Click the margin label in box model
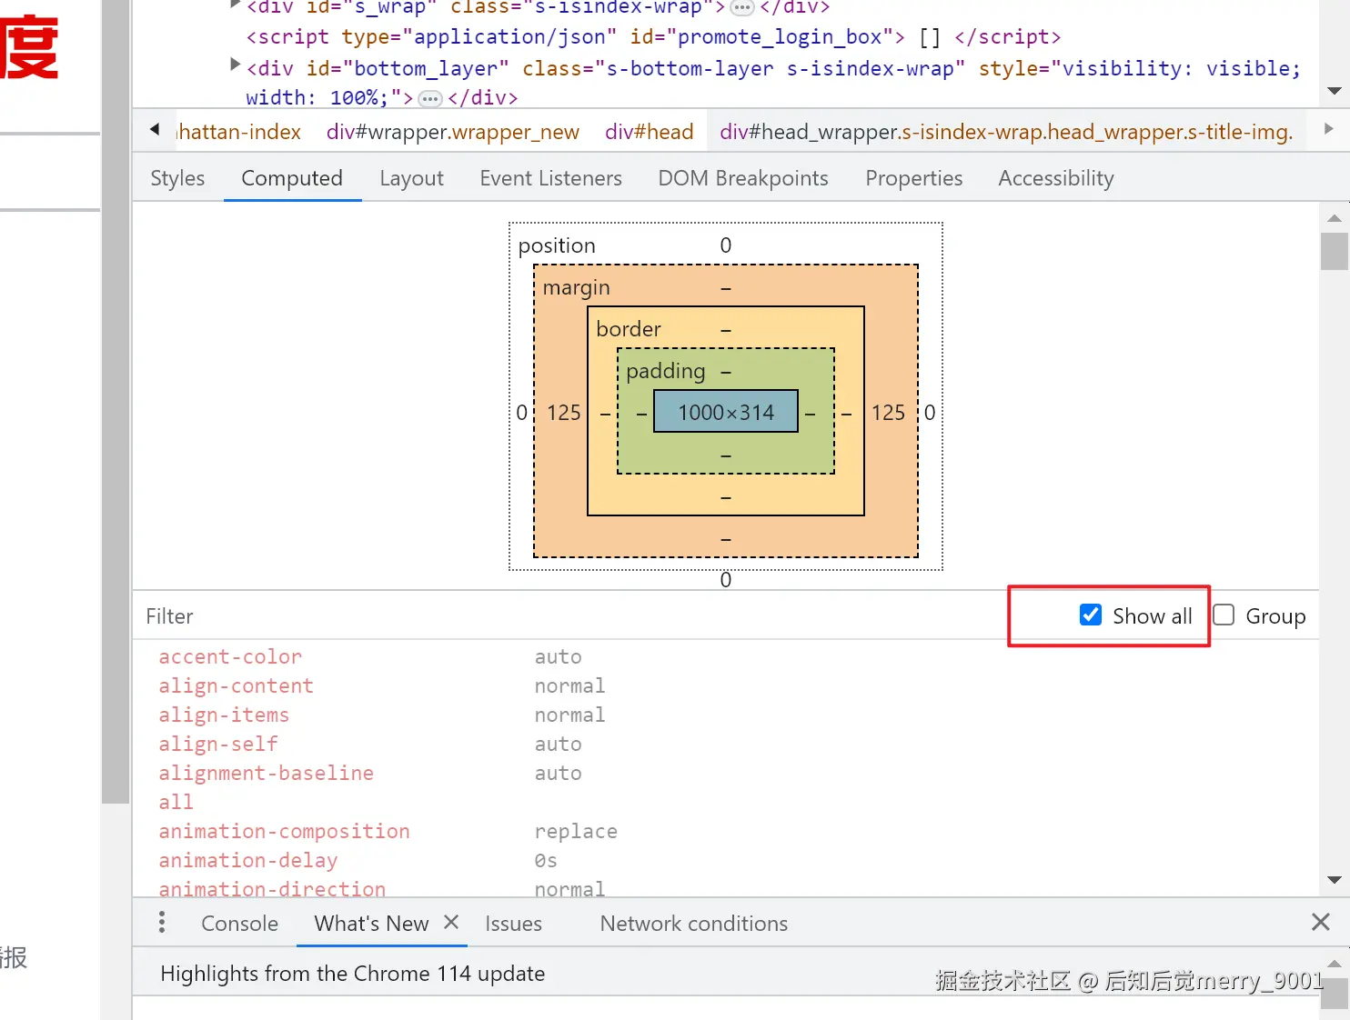Viewport: 1350px width, 1020px height. pos(576,287)
